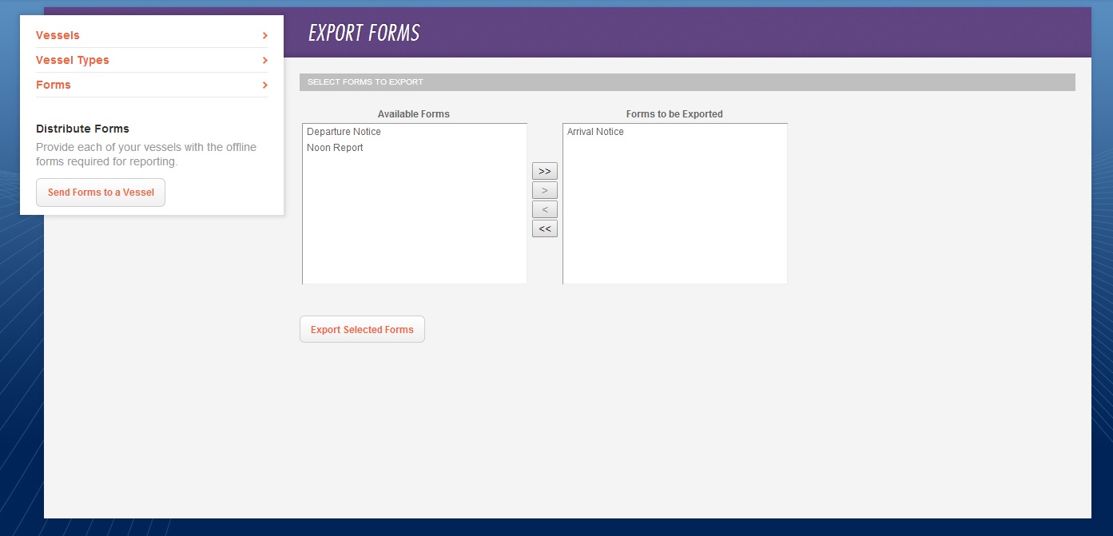Expand the Forms menu chevron
Screen dimensions: 1113x536
(x=264, y=85)
